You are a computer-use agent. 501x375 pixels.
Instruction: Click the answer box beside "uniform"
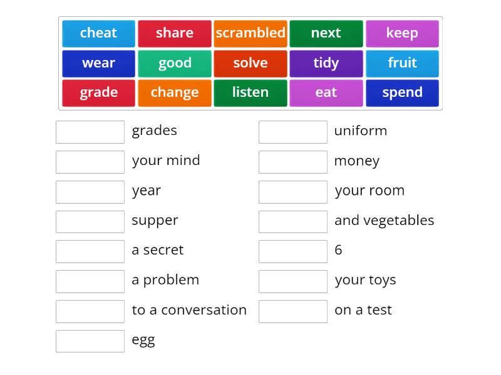293,132
